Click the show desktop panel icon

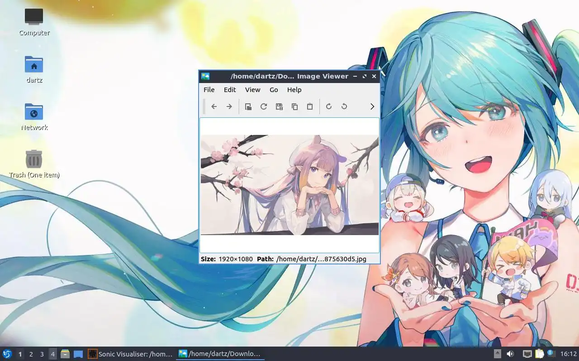[78, 354]
